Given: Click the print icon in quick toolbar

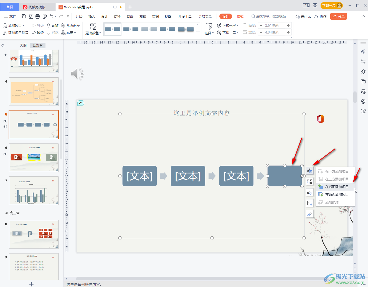Looking at the screenshot, I should pos(38,16).
